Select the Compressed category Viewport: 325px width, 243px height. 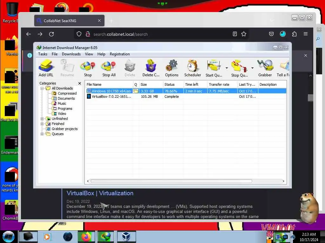pyautogui.click(x=65, y=93)
